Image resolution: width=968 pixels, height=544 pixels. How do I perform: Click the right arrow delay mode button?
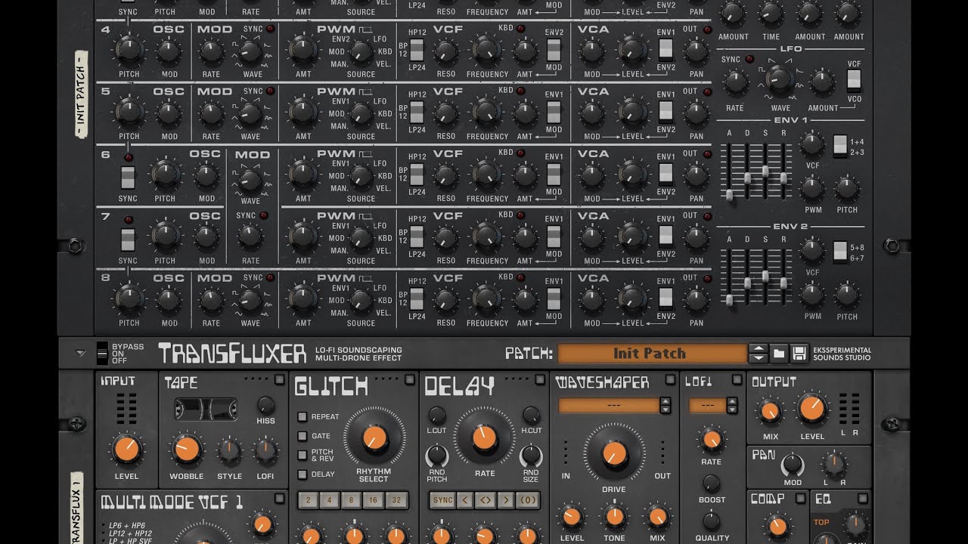pyautogui.click(x=506, y=500)
